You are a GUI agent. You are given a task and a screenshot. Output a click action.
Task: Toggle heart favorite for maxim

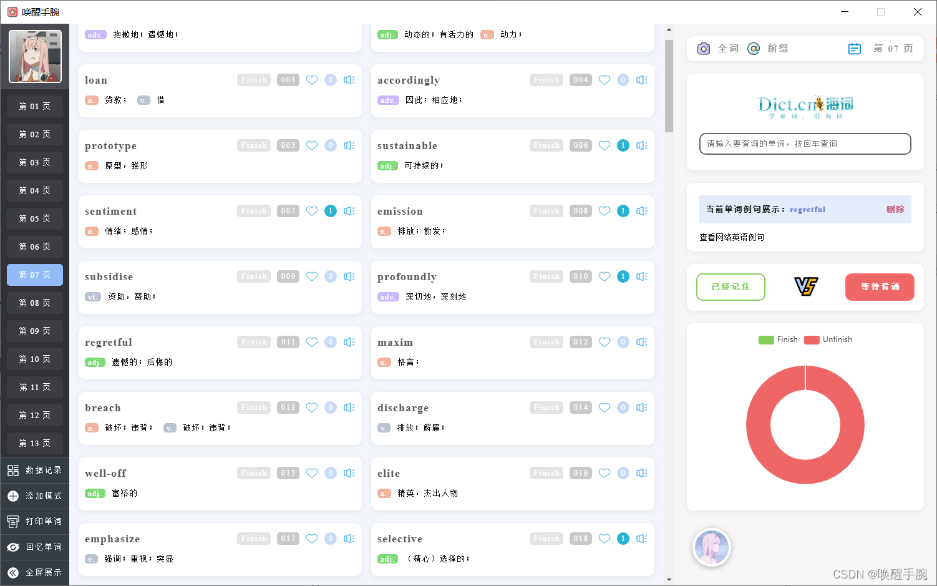pyautogui.click(x=604, y=342)
